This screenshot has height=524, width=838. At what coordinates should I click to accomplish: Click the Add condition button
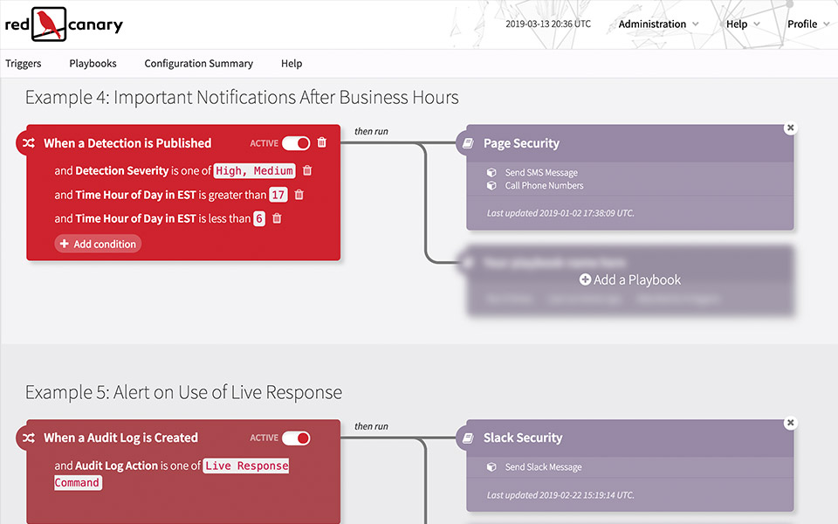click(98, 245)
